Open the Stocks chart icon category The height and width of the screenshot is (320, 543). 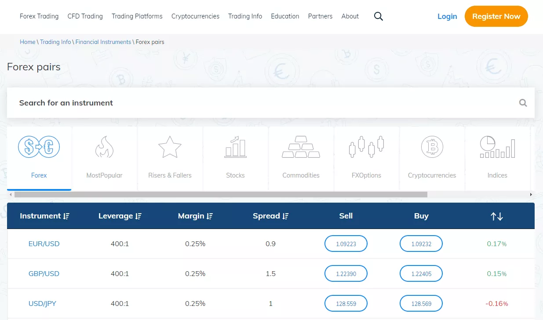(x=235, y=147)
